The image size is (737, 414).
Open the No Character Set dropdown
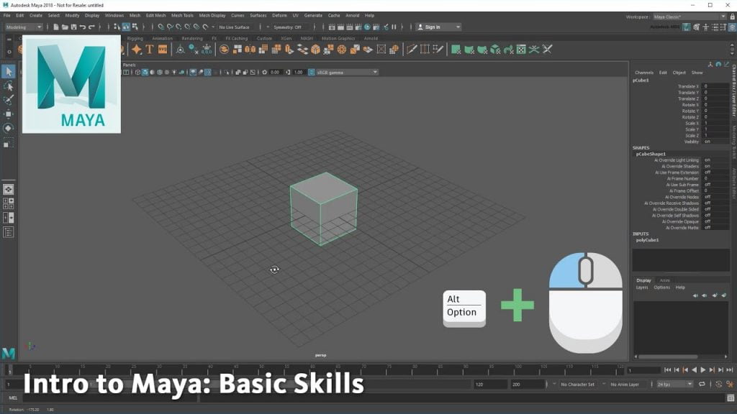coord(579,385)
